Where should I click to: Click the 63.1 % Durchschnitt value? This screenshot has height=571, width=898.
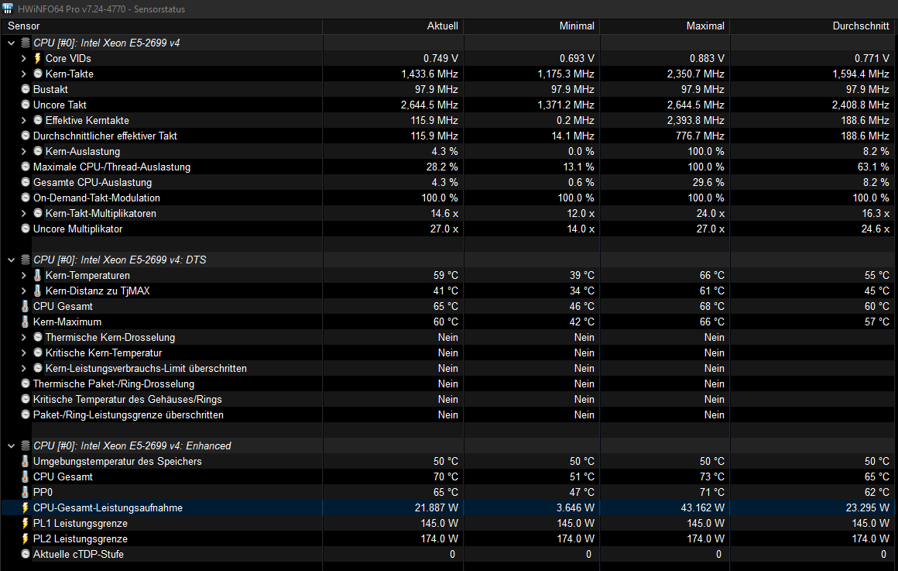[872, 167]
